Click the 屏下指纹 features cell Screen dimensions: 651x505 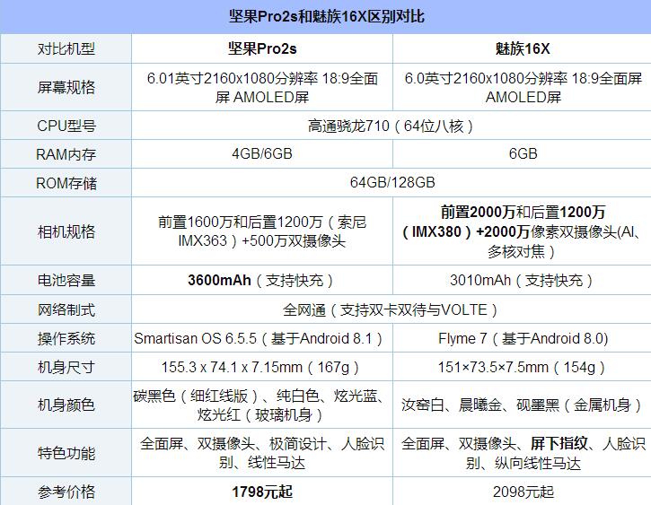523,453
